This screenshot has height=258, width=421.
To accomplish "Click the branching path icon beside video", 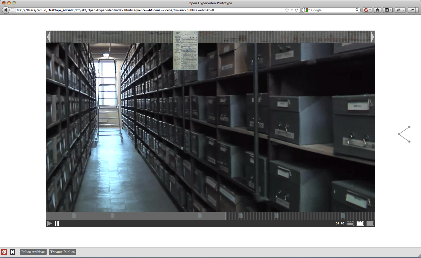I will click(404, 134).
